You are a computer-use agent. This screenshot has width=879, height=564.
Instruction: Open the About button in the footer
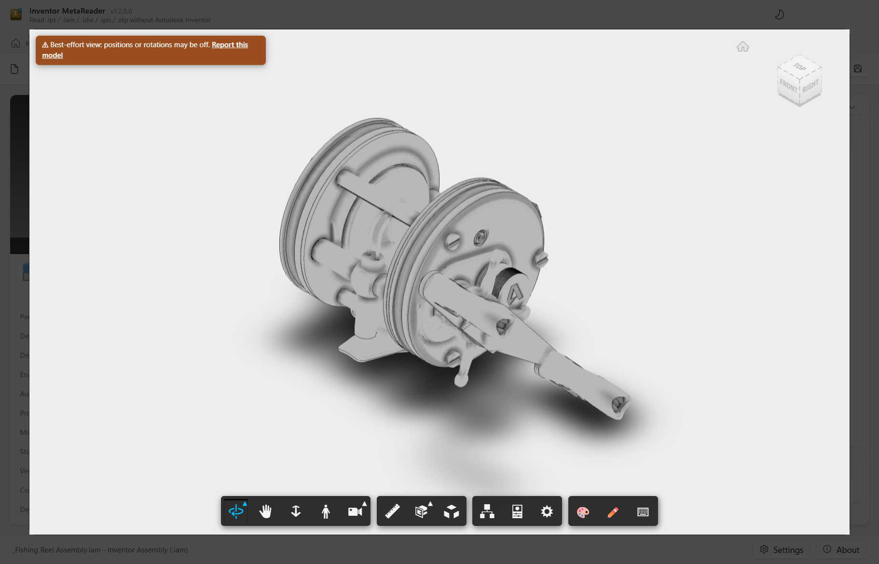coord(841,550)
